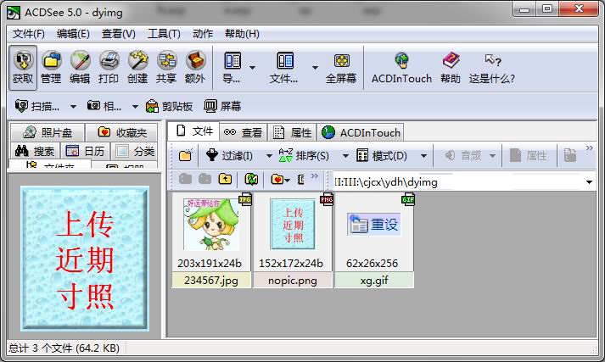Expand the path address bar dropdown arrow
The width and height of the screenshot is (605, 362).
pyautogui.click(x=589, y=181)
